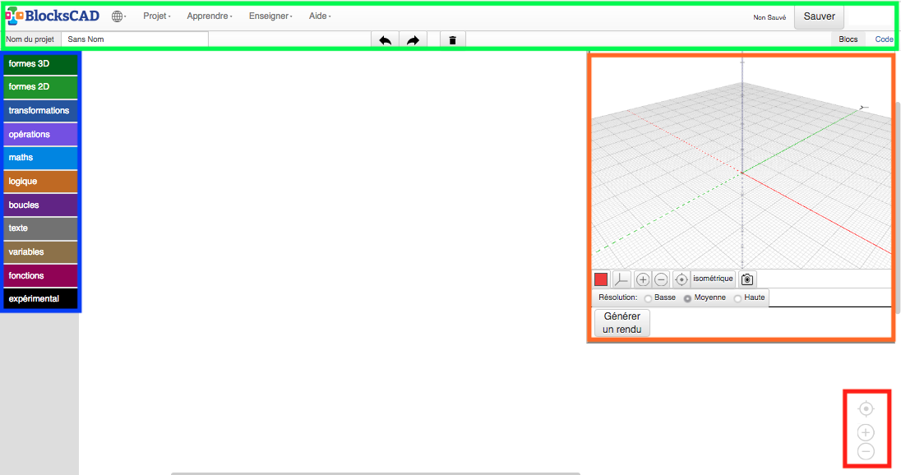This screenshot has width=901, height=475.
Task: Click the red render color swatch
Action: (601, 279)
